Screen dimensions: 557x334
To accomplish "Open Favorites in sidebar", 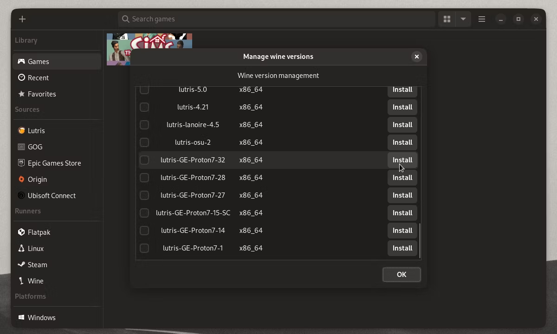I will point(57,94).
